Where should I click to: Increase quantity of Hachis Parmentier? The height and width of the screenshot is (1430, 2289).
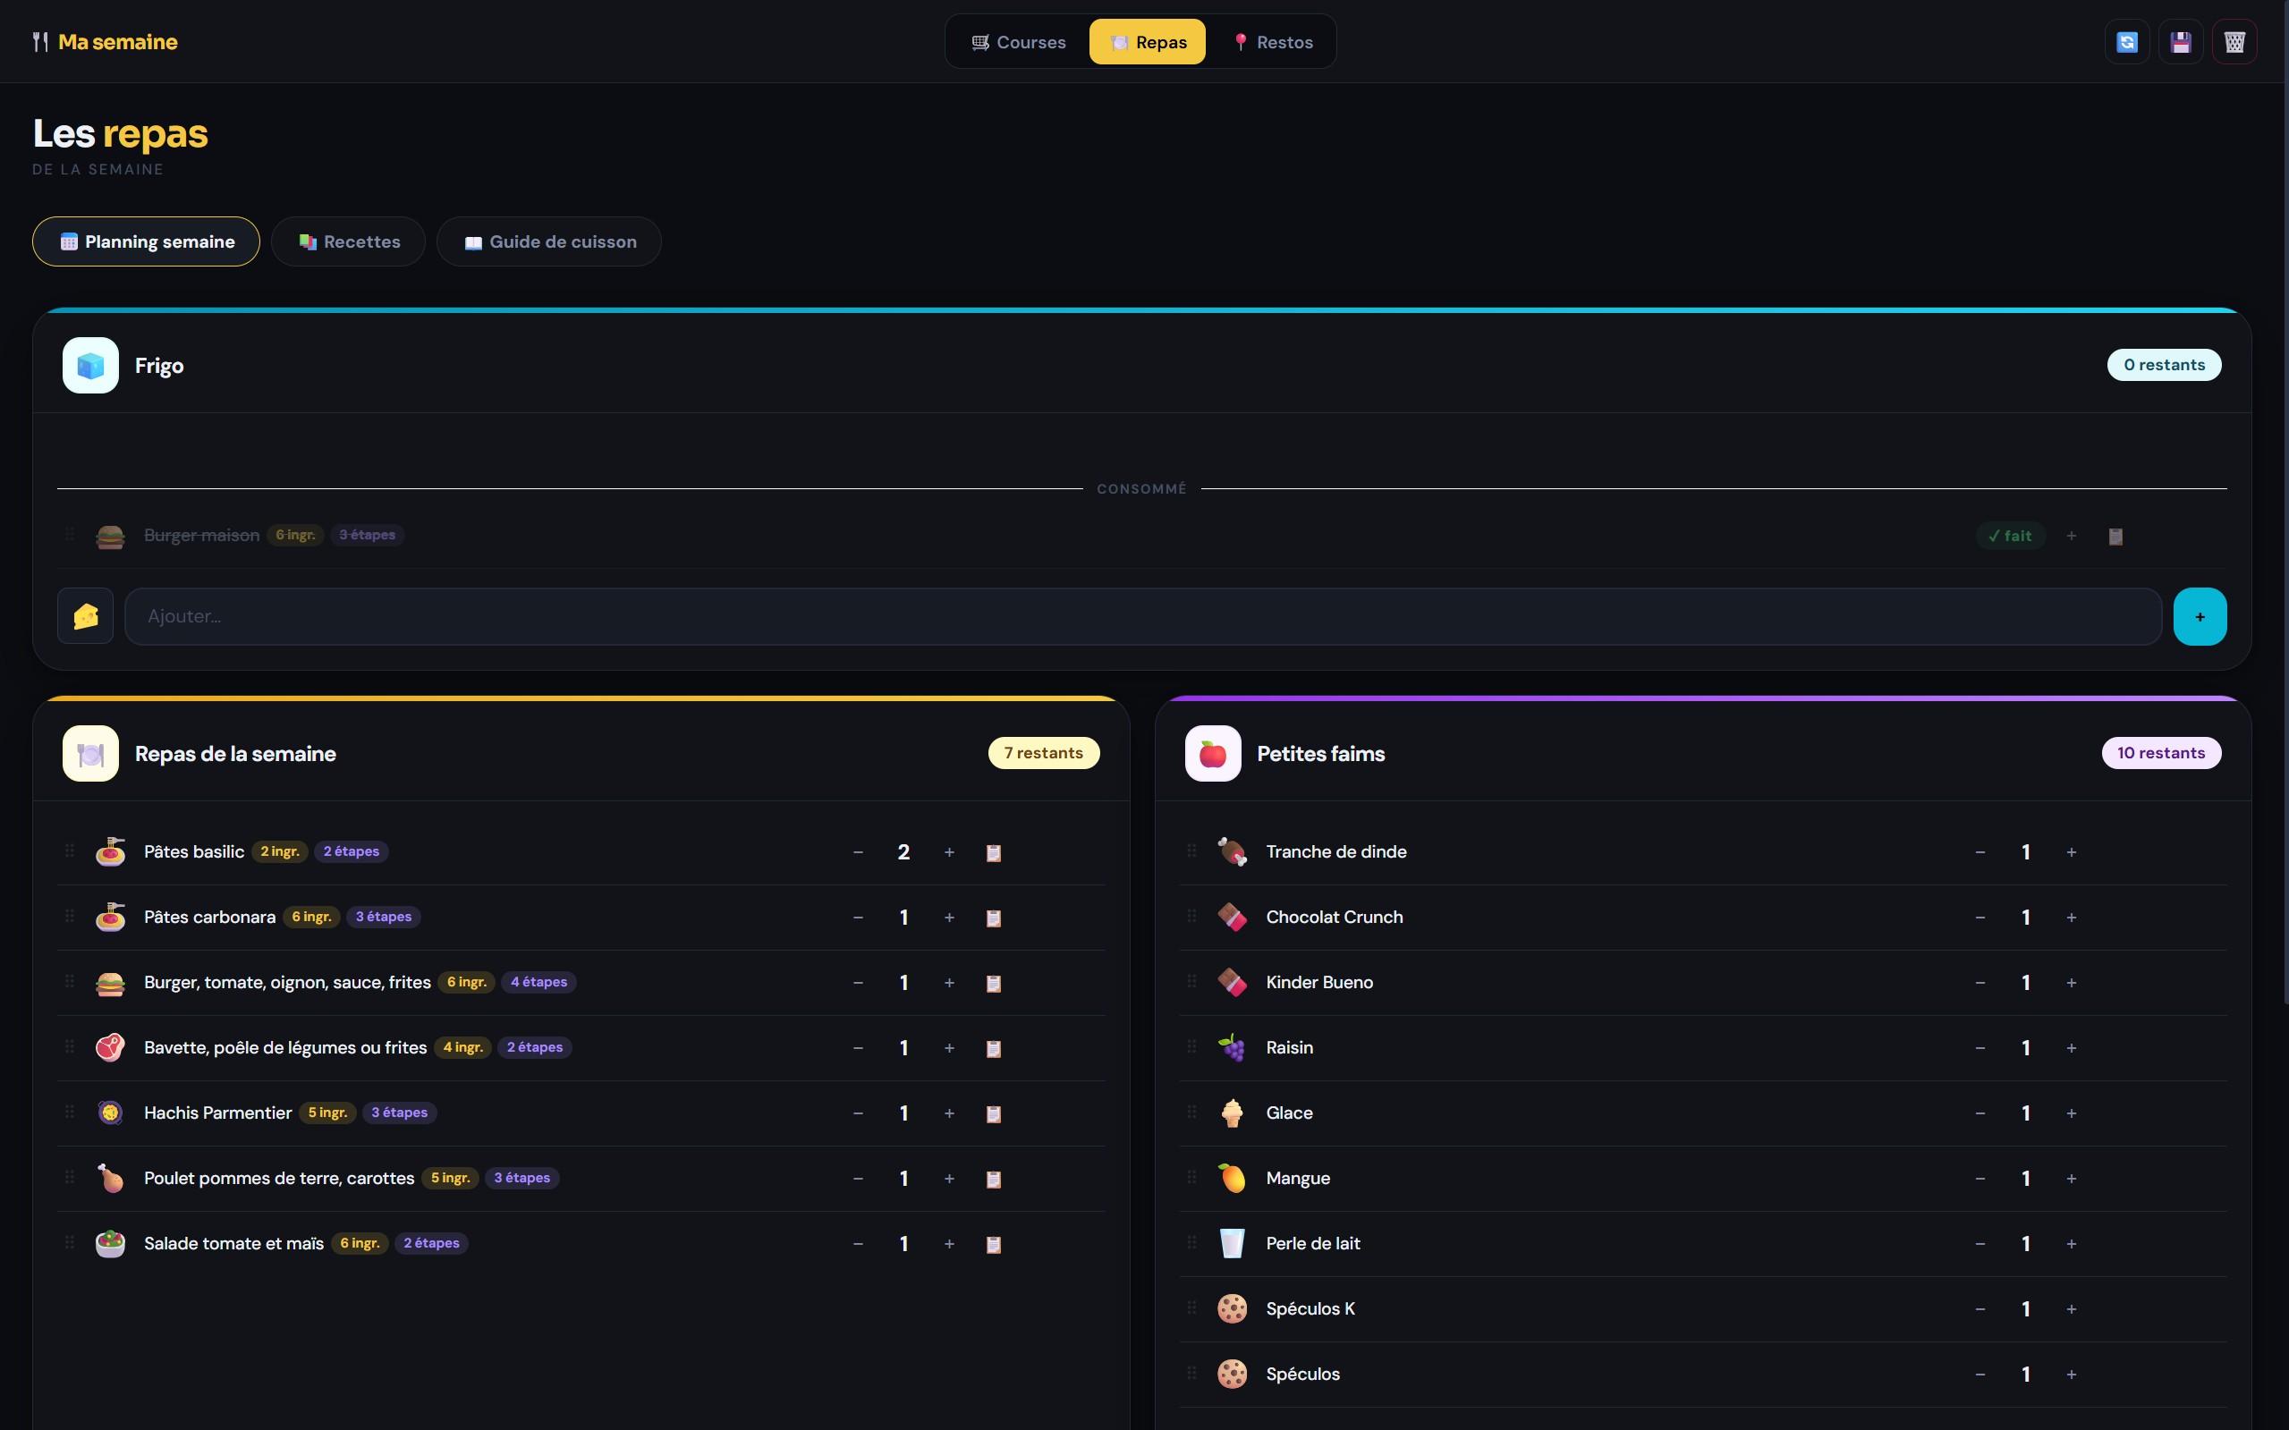(949, 1114)
